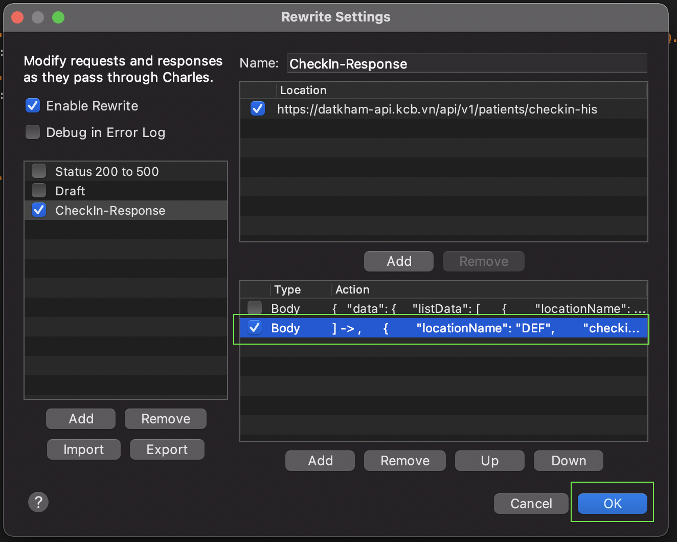Export rewrite sets
This screenshot has width=677, height=542.
[167, 449]
